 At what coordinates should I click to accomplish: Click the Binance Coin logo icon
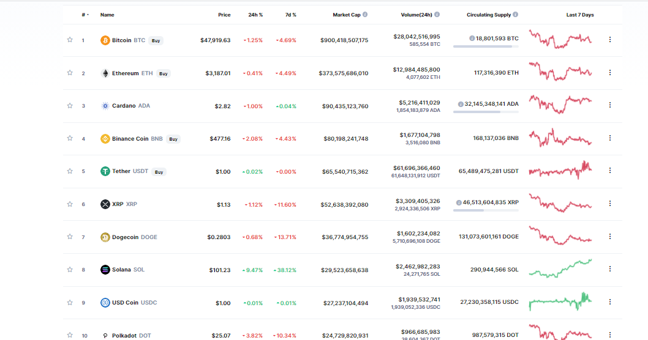pyautogui.click(x=105, y=139)
